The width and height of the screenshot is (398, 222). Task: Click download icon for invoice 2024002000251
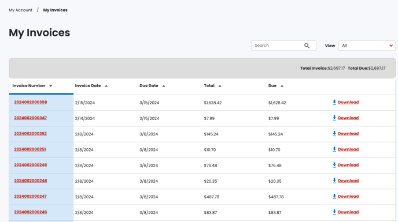click(x=334, y=149)
